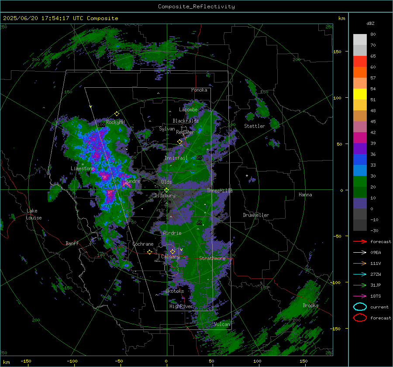Click the Composite_Reflectivity title
393x367 pixels.
pyautogui.click(x=196, y=7)
